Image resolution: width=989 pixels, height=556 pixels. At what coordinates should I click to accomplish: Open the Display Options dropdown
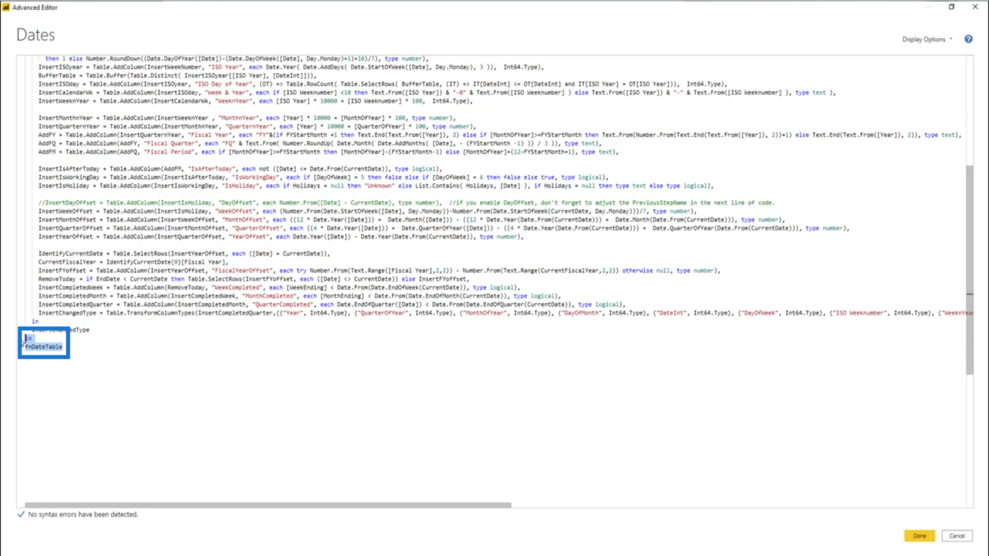click(x=927, y=39)
